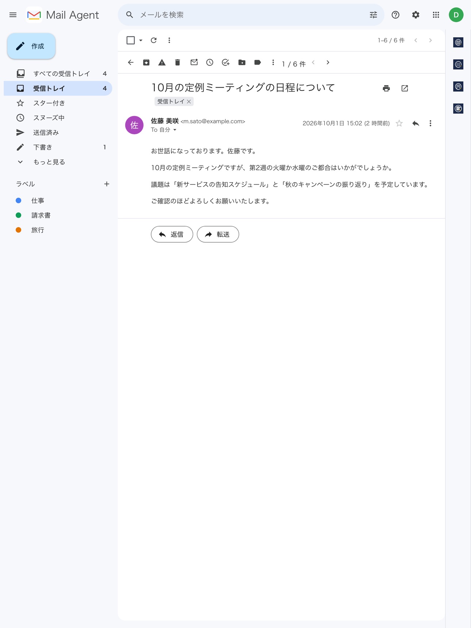Open message more options menu
The width and height of the screenshot is (471, 628).
point(430,123)
